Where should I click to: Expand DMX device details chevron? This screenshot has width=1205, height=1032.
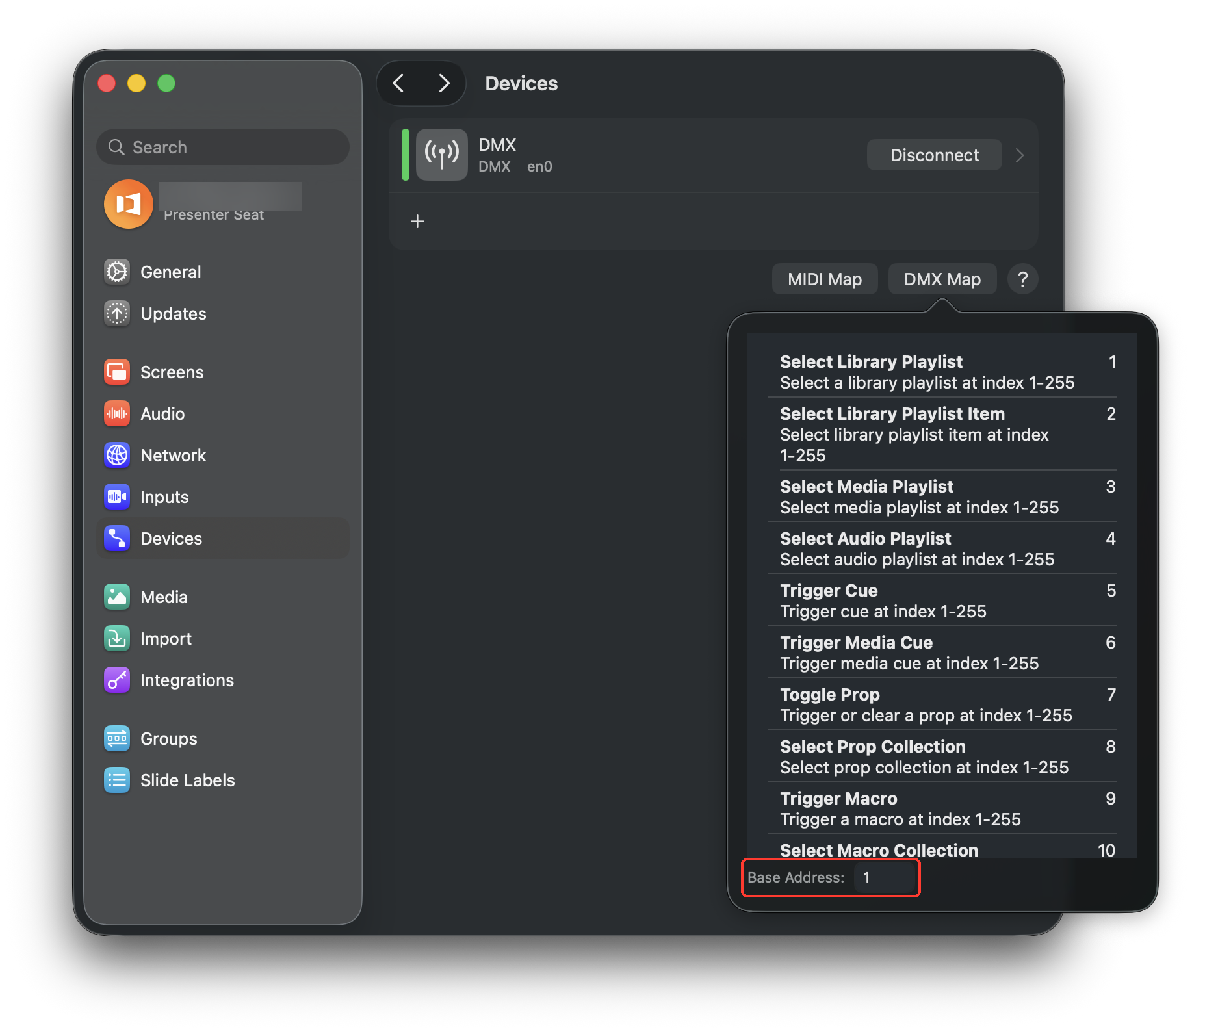tap(1020, 155)
